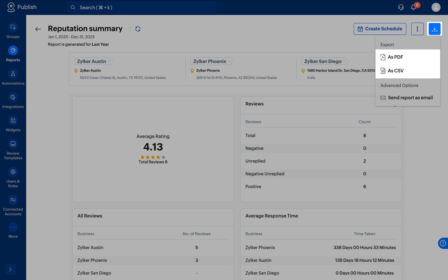Screen dimensions: 448x280
Task: Open Connected Accounts page
Action: click(x=13, y=206)
